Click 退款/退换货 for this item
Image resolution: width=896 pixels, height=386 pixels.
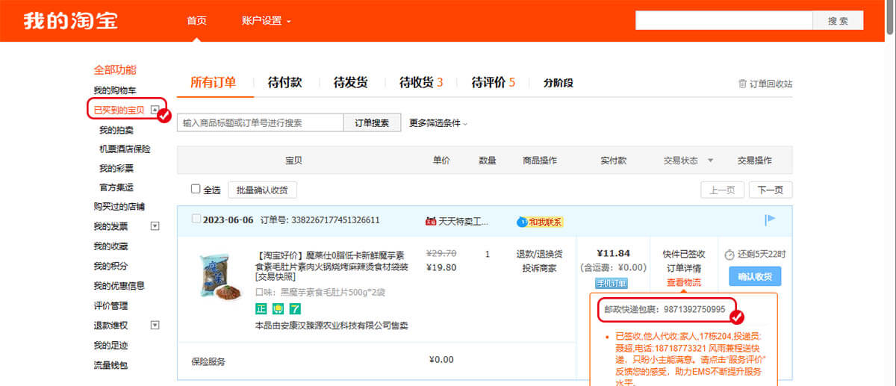point(539,254)
